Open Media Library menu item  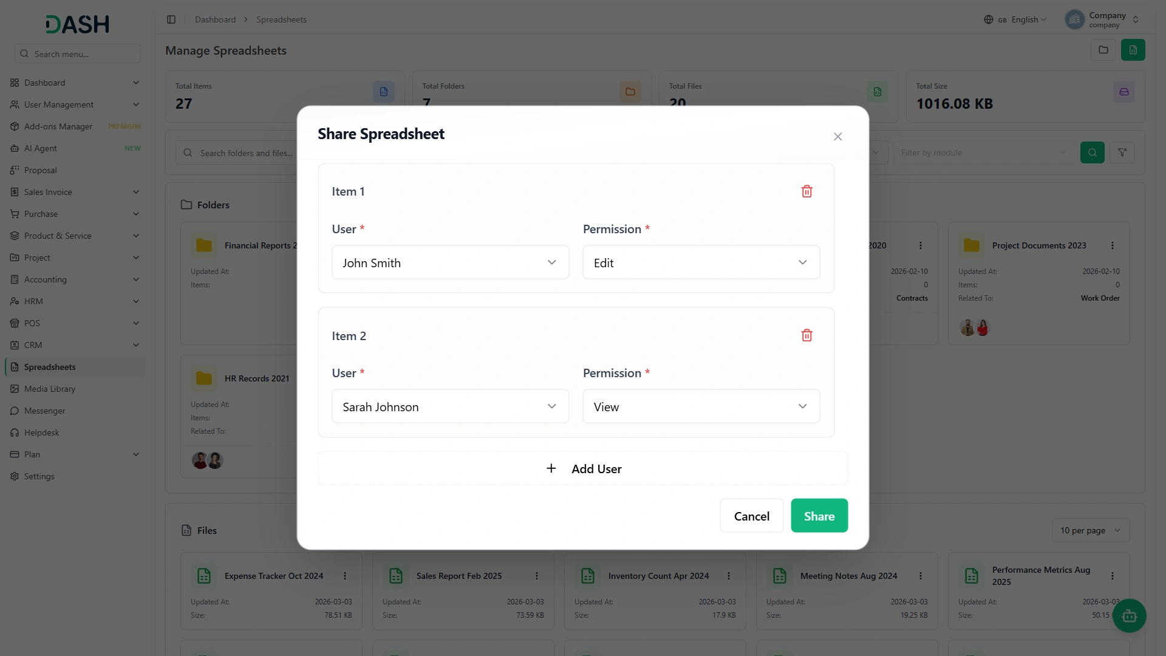[75, 389]
